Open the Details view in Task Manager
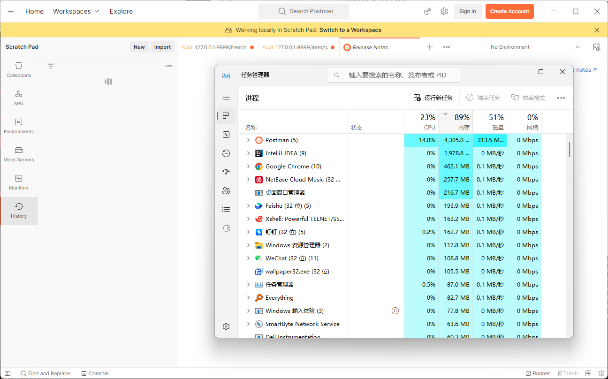Screen dimensions: 608x379 (226, 209)
